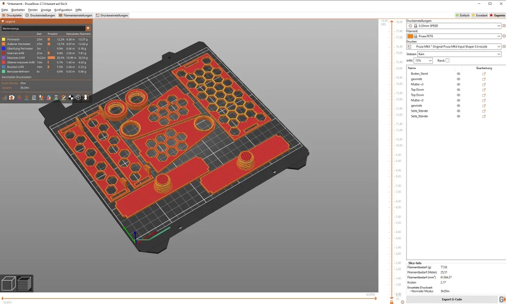Open the Hilfe menu
The width and height of the screenshot is (506, 304).
click(x=78, y=10)
